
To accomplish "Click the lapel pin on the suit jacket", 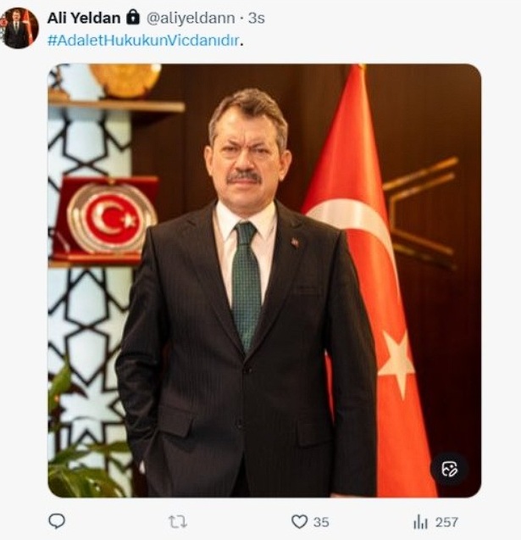I will (x=295, y=242).
